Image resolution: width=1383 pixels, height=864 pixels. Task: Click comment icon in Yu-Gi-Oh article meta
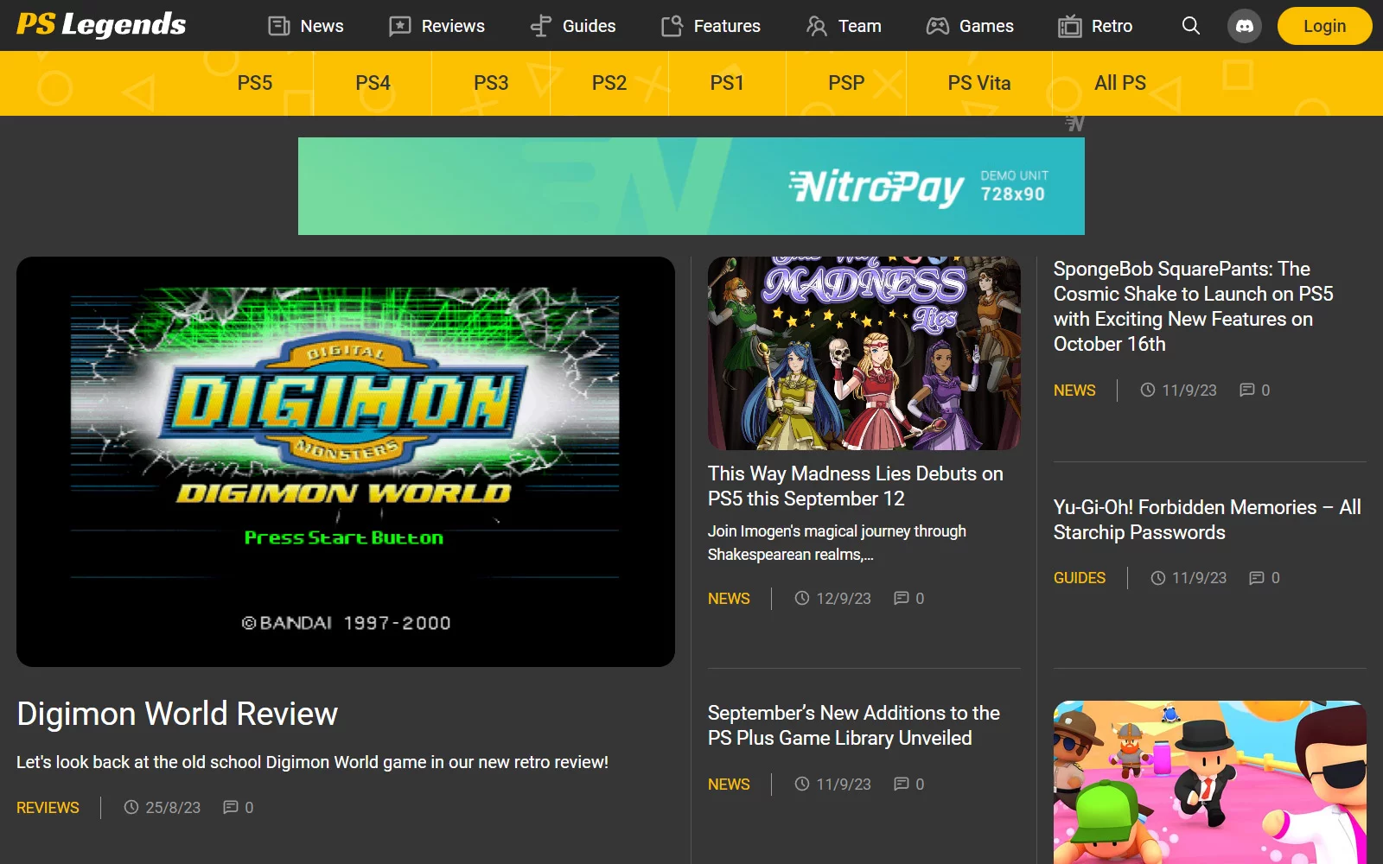1257,577
